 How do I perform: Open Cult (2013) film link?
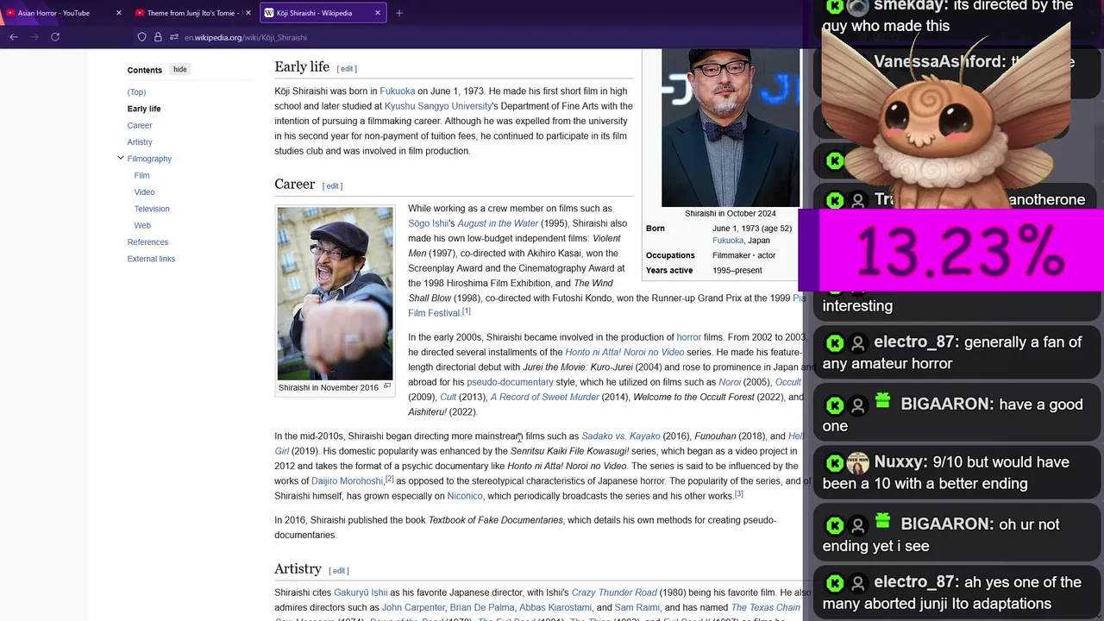coord(448,397)
